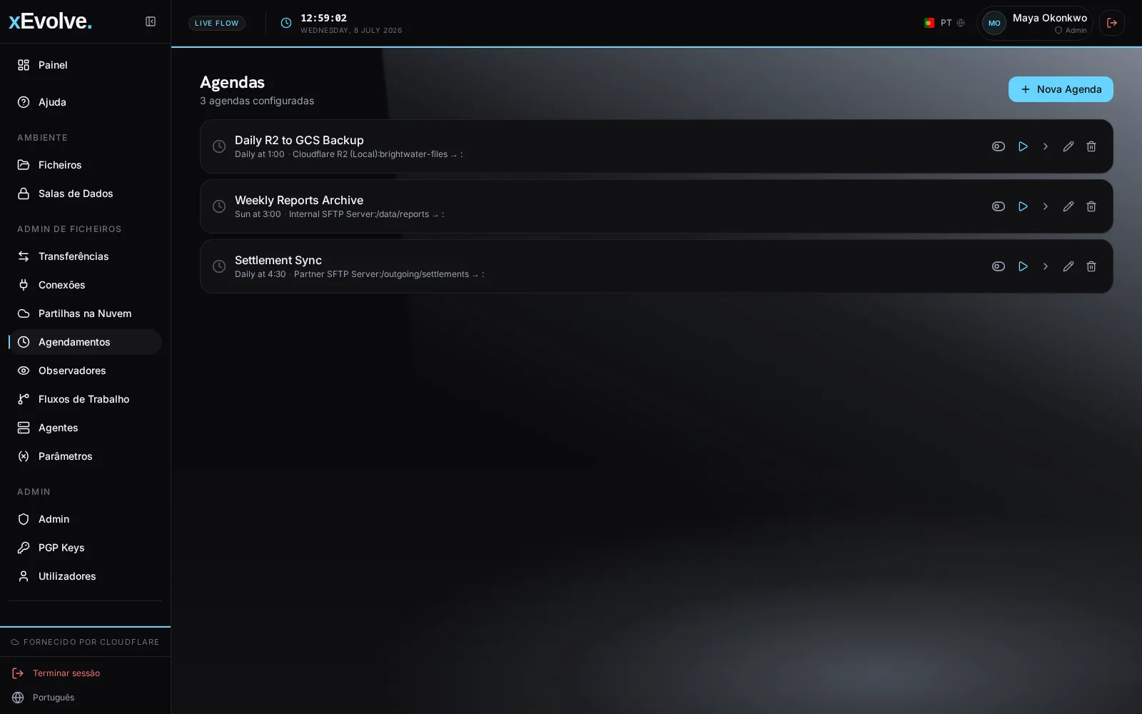The image size is (1142, 714).
Task: Open the PT language selector
Action: click(944, 23)
